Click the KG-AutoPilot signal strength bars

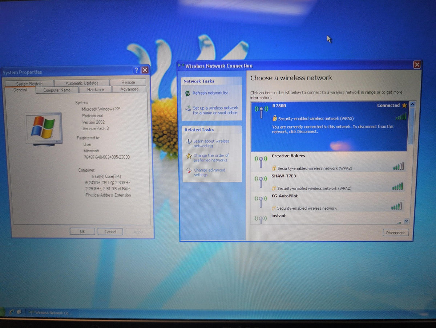pyautogui.click(x=396, y=206)
